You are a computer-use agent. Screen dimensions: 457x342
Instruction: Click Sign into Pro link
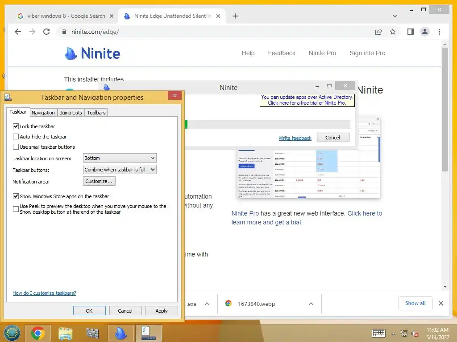point(367,53)
